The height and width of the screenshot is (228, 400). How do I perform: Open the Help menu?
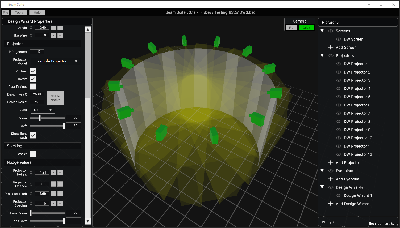pos(37,12)
